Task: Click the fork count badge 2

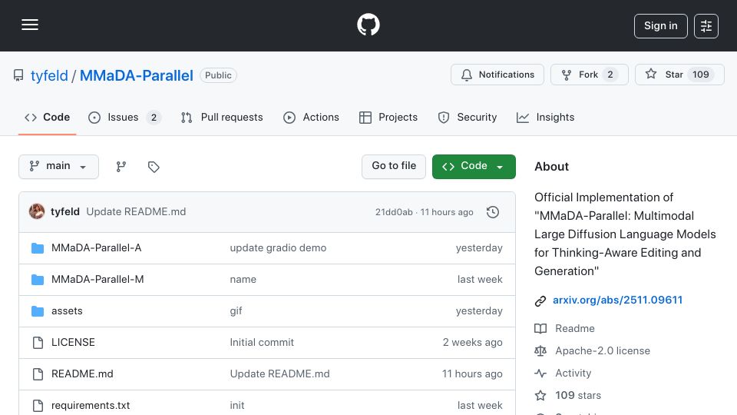Action: tap(610, 75)
